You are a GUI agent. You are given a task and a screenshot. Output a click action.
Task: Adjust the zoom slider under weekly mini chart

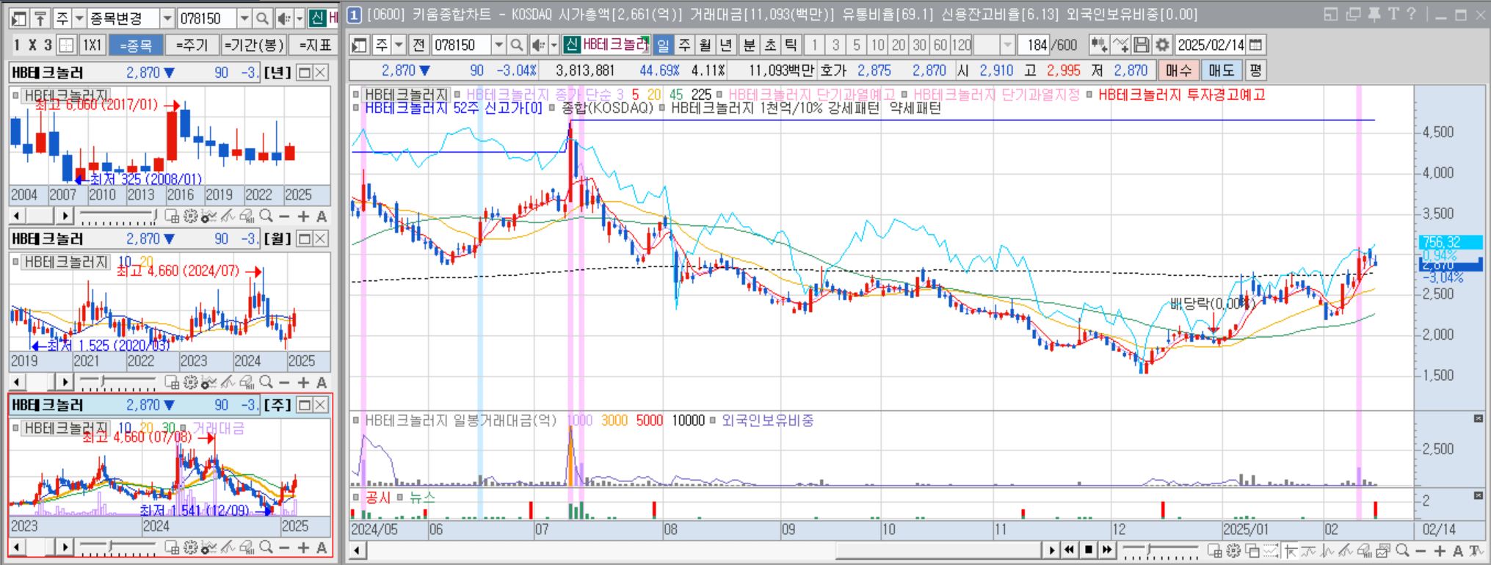coord(118,547)
